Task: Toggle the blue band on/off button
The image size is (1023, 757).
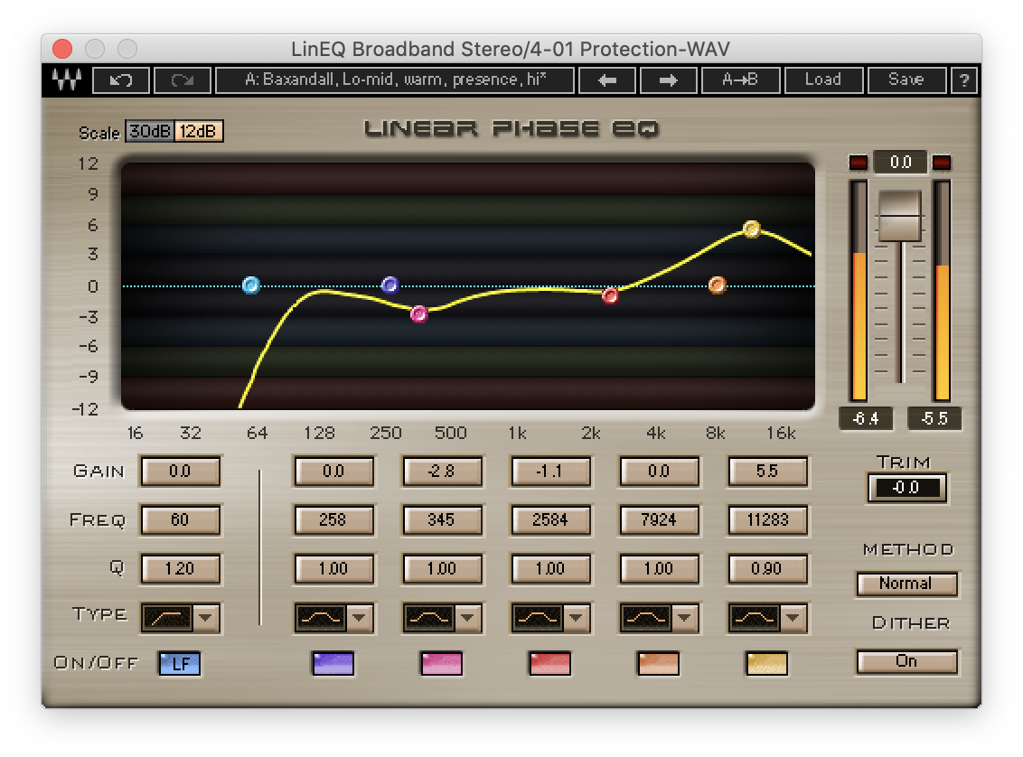Action: [333, 664]
